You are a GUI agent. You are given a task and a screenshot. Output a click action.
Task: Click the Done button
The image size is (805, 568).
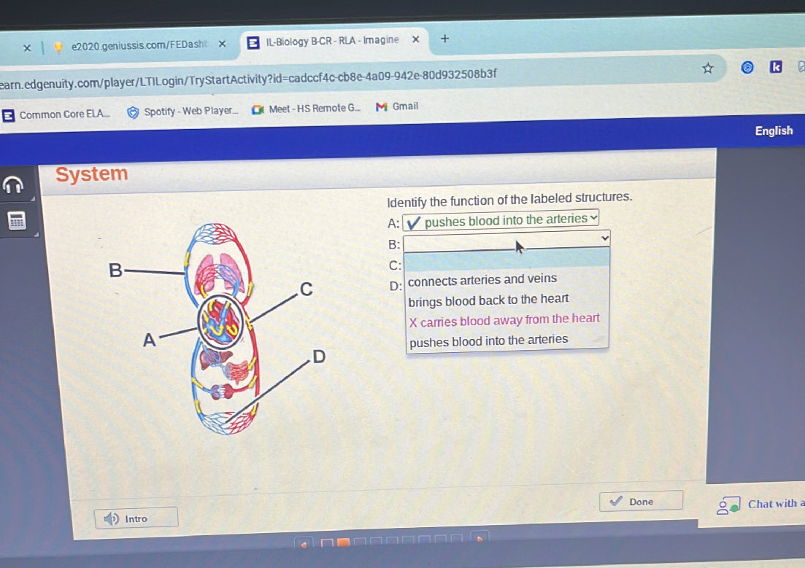640,501
